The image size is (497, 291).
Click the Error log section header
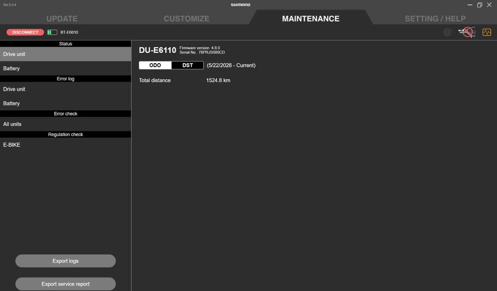point(66,79)
